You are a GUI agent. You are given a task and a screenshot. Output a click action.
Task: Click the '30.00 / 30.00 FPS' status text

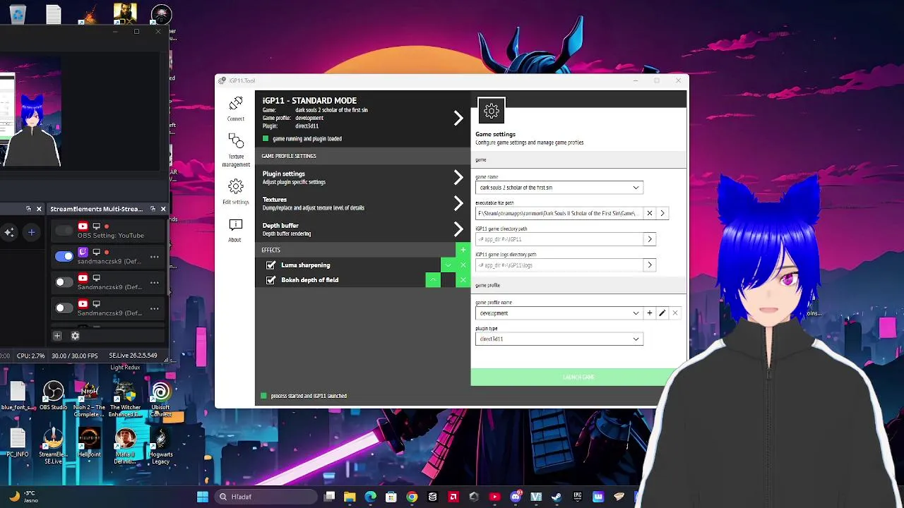(75, 356)
